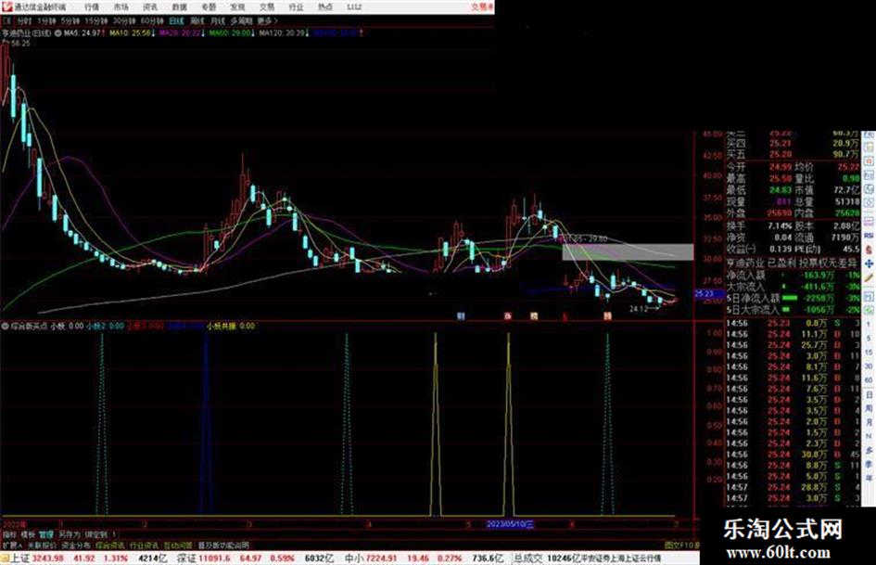Open the 市场 menu
876x565 pixels.
(x=121, y=7)
